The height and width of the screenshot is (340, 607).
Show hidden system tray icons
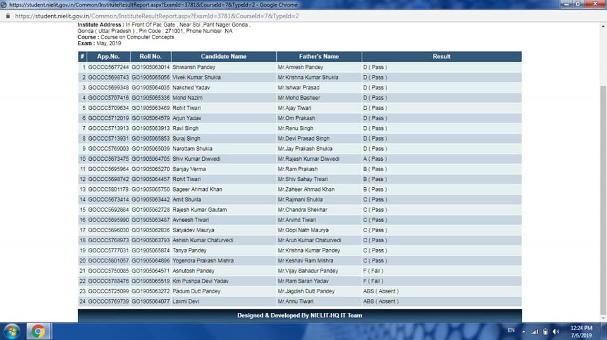[524, 331]
